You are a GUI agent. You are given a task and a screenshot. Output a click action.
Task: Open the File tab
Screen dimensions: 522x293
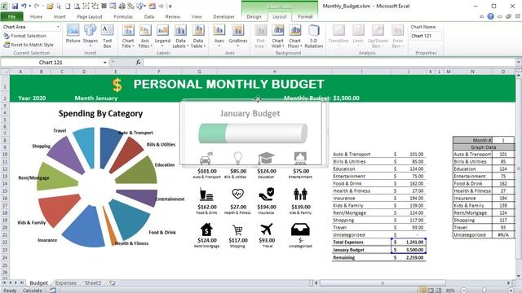11,16
